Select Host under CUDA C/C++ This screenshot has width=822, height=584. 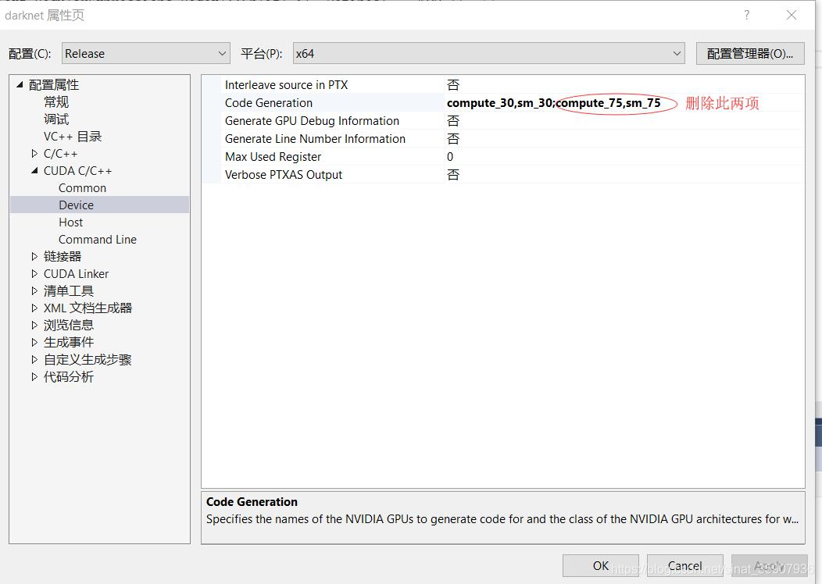tap(71, 222)
